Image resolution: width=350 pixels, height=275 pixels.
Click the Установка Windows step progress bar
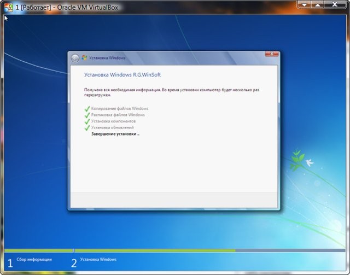tap(210, 250)
